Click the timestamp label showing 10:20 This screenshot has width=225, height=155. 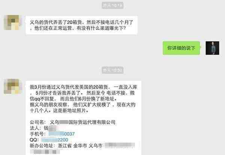click(x=112, y=70)
